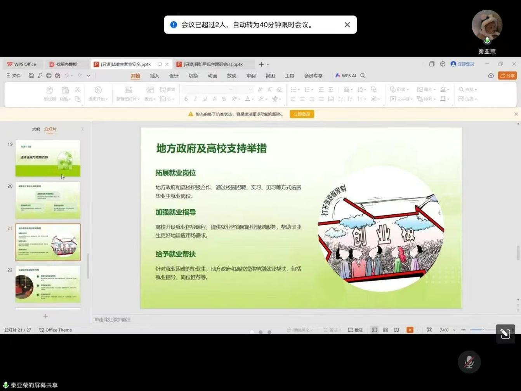Image resolution: width=521 pixels, height=391 pixels.
Task: Select slide 22 thumbnail
Action: coord(48,284)
